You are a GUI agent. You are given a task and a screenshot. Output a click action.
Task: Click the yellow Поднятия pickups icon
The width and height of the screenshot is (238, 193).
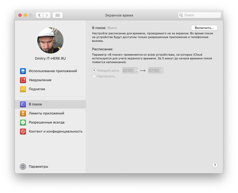click(x=23, y=89)
